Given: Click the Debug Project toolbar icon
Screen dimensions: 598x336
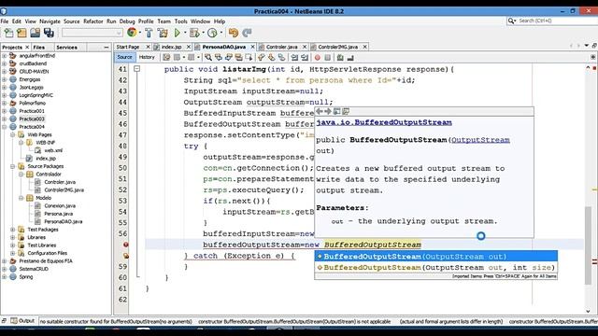Looking at the screenshot, I should tap(194, 34).
